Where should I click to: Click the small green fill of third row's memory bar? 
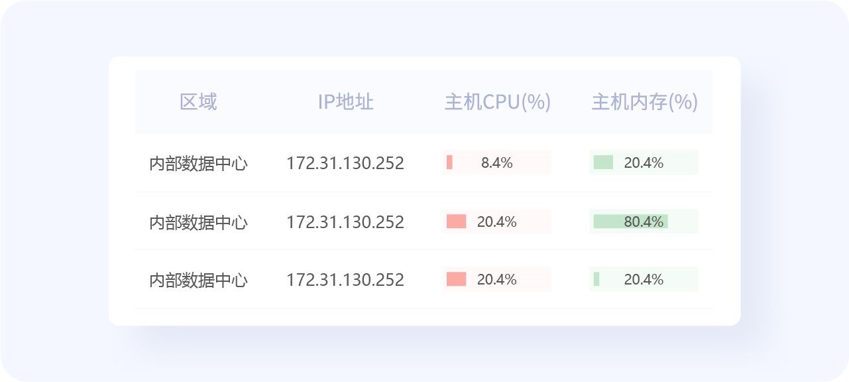pos(596,279)
